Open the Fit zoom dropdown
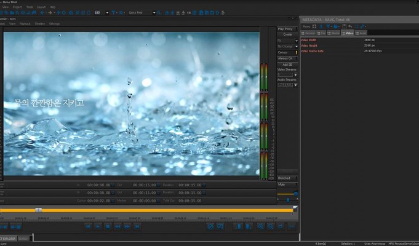The height and width of the screenshot is (246, 419). 296,41
